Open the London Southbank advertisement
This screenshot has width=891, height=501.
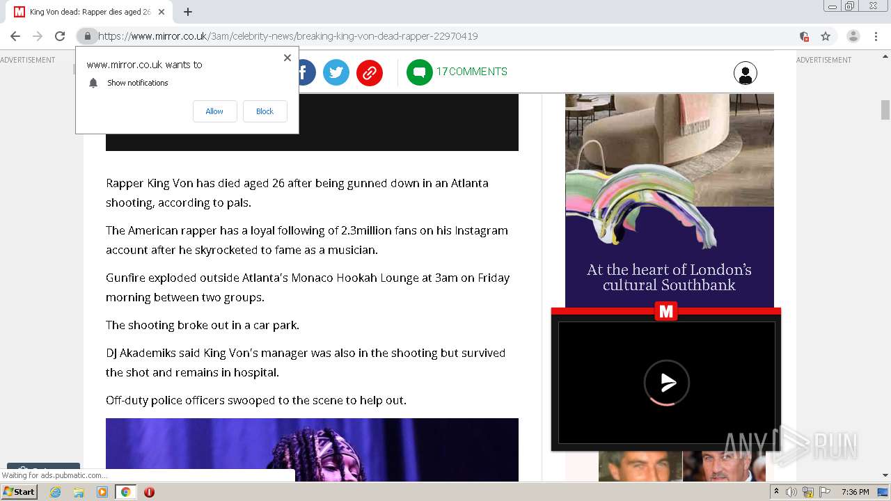click(670, 200)
